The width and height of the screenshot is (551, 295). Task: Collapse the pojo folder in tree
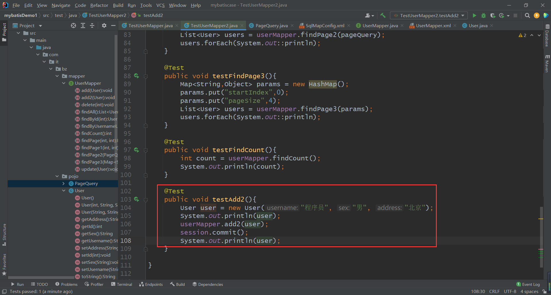(57, 176)
